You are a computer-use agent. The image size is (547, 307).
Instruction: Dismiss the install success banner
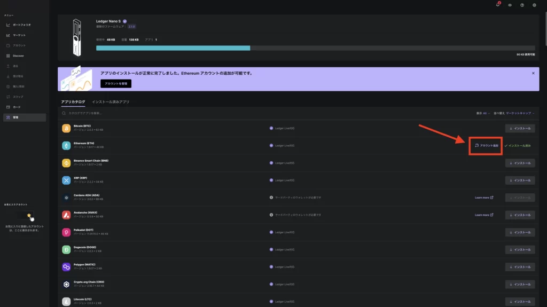pos(533,73)
